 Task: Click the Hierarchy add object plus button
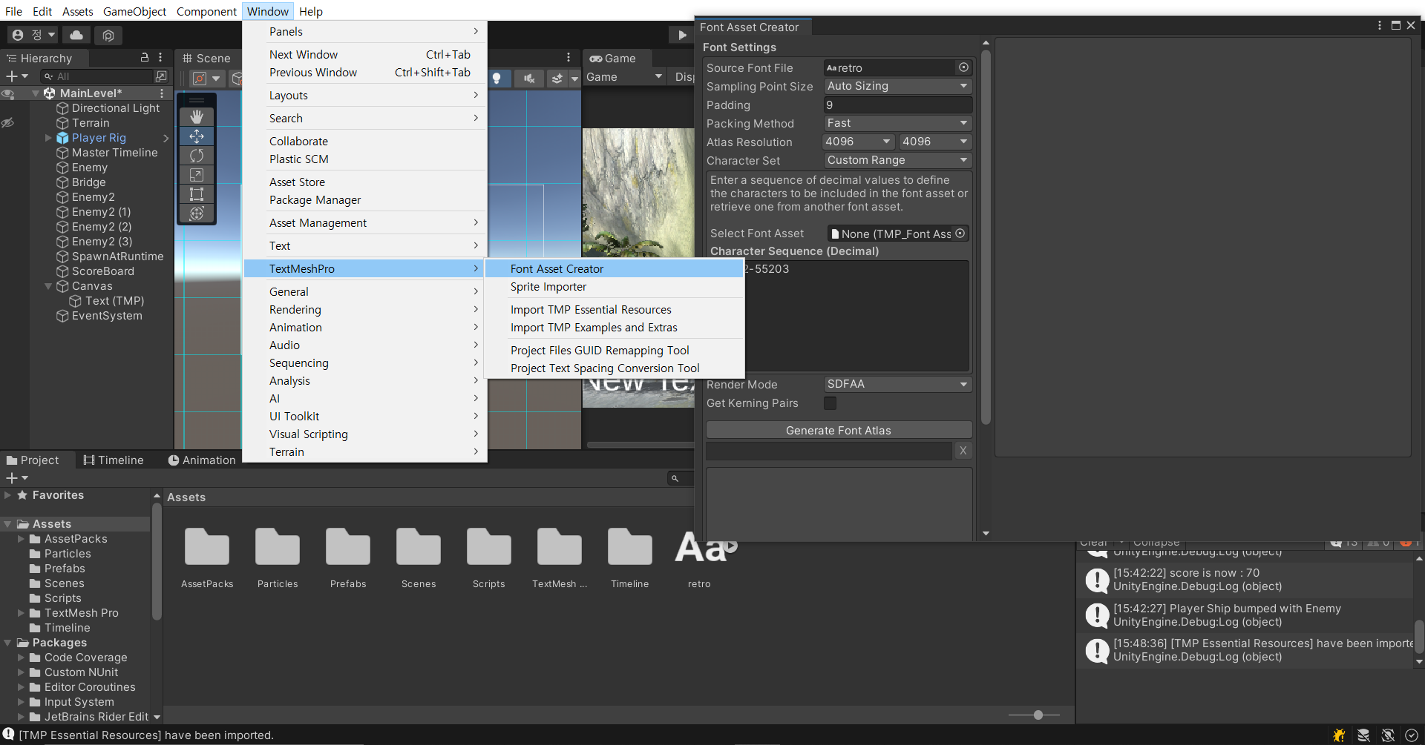12,76
